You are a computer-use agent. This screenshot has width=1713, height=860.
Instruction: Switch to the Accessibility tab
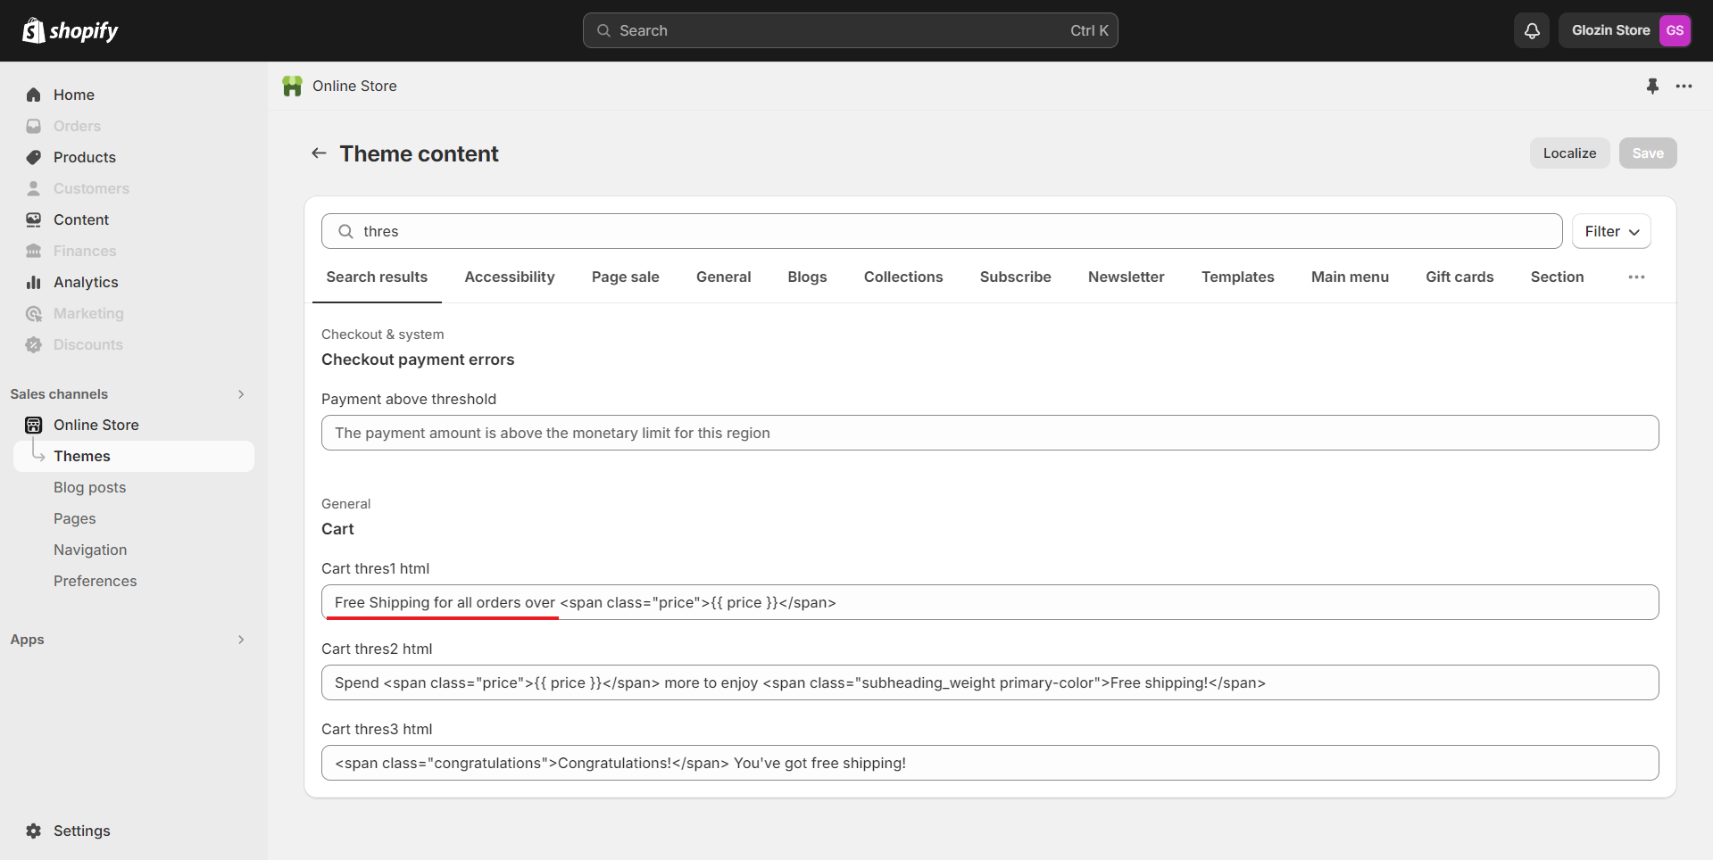(510, 277)
